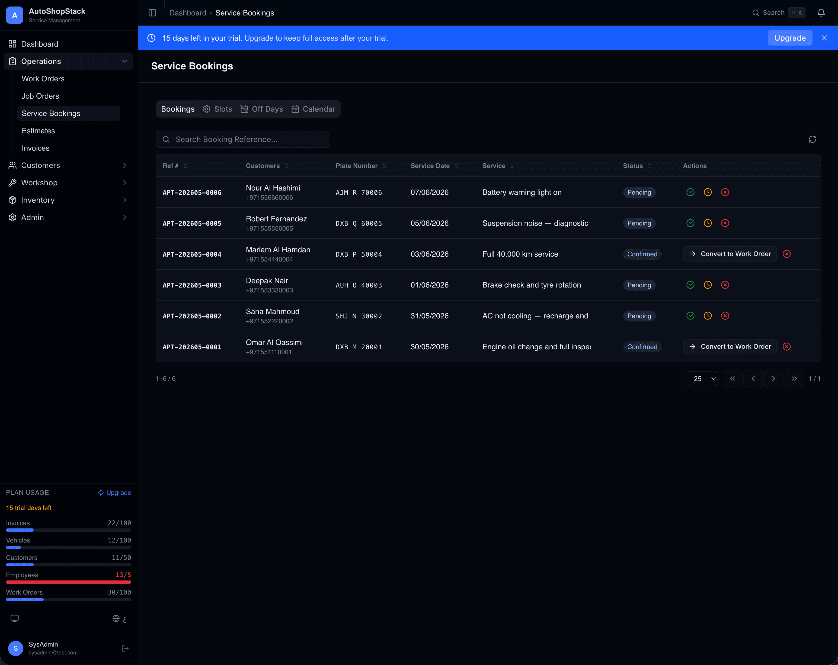Sort the table by Customers column
838x665 pixels.
267,166
